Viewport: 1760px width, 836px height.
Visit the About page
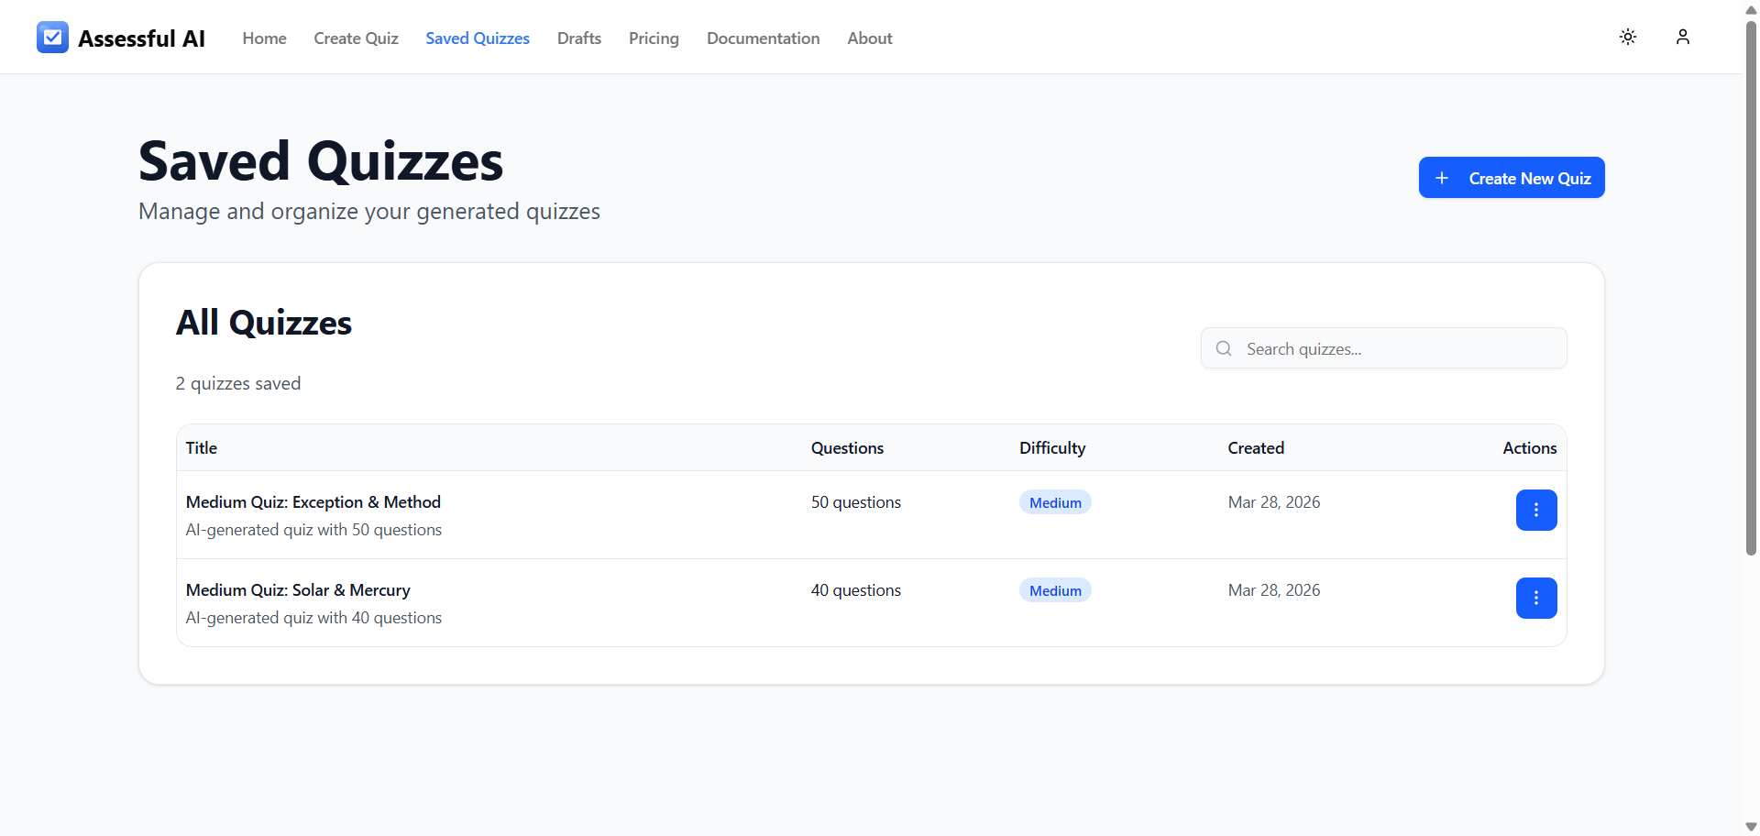(870, 38)
